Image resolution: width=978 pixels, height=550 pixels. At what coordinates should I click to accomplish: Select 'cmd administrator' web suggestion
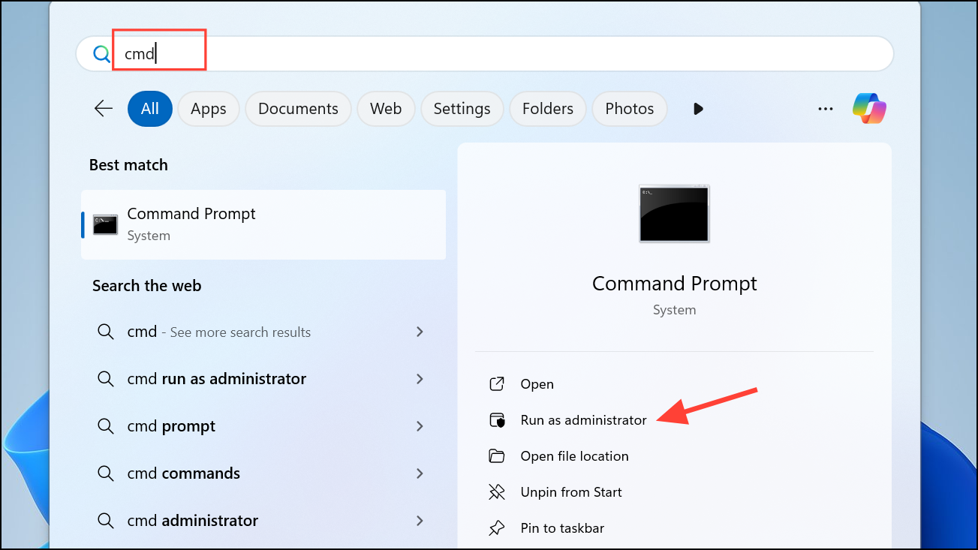pos(263,521)
